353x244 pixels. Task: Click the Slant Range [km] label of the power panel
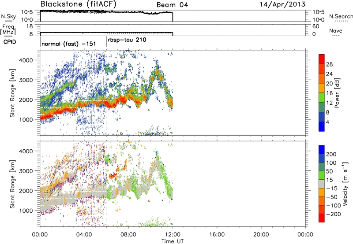[x=12, y=93]
